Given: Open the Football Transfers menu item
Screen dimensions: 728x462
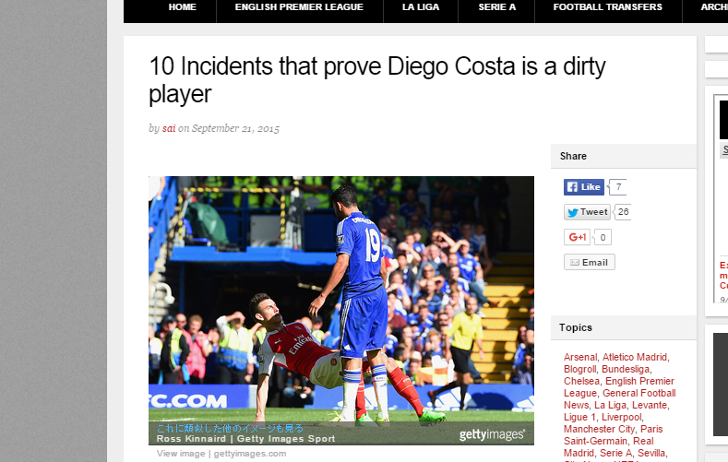Looking at the screenshot, I should pyautogui.click(x=608, y=7).
